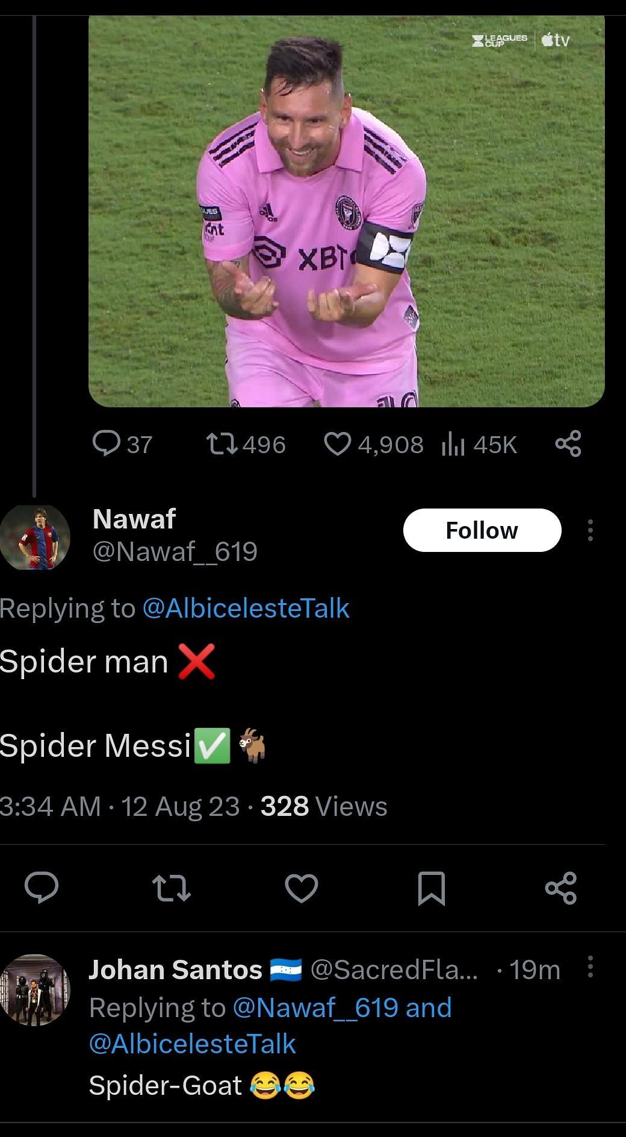Open @Nawaf__619 mention in Johan's reply
The width and height of the screenshot is (626, 1137).
click(315, 1007)
